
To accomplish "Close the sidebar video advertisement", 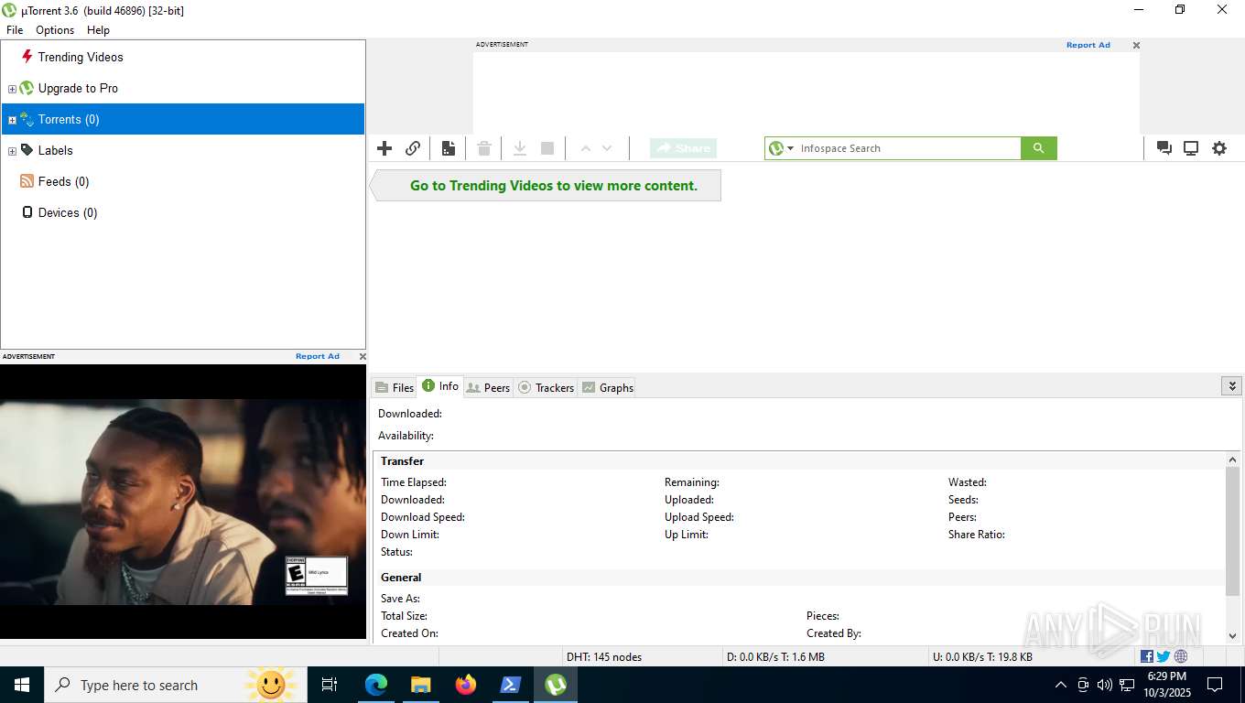I will tap(363, 356).
